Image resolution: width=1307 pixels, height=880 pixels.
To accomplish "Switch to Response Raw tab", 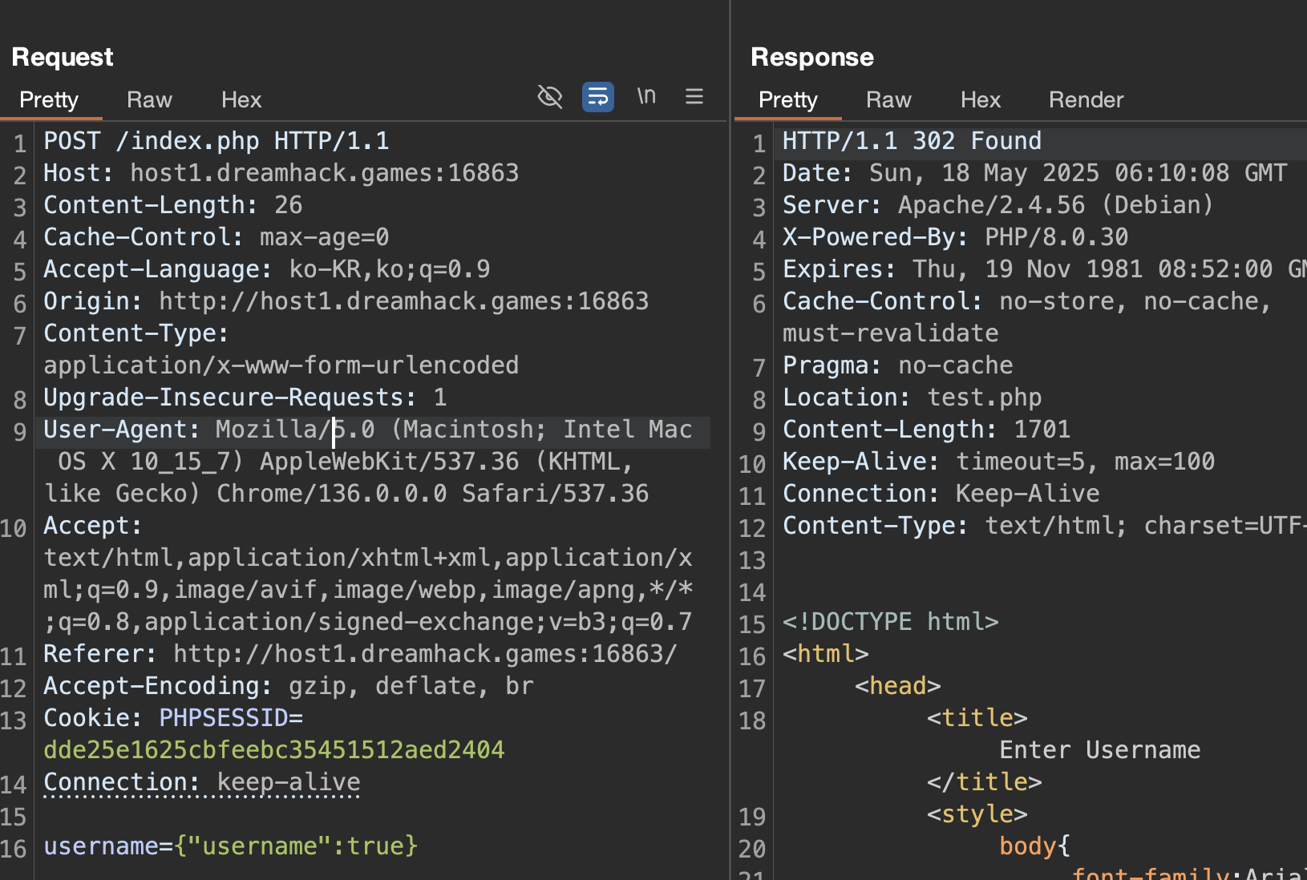I will tap(888, 99).
